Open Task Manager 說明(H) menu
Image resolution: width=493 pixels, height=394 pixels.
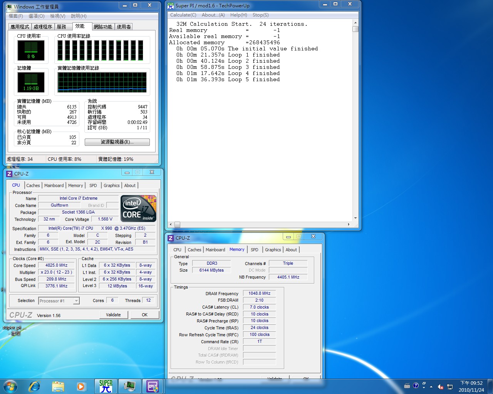pyautogui.click(x=79, y=16)
